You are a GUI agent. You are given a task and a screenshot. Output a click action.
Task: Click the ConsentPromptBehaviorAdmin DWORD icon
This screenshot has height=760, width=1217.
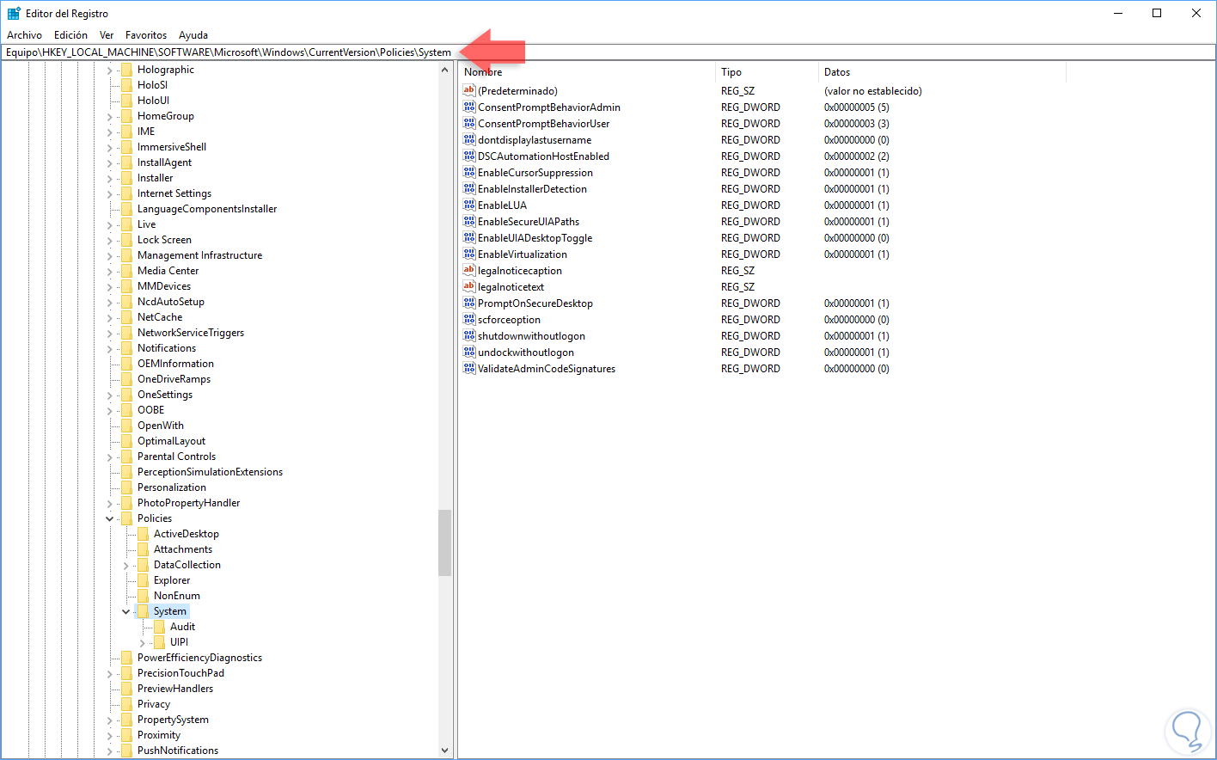469,107
